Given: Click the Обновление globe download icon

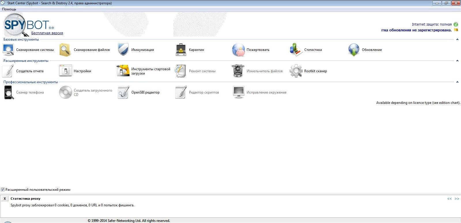Looking at the screenshot, I should pyautogui.click(x=354, y=49).
